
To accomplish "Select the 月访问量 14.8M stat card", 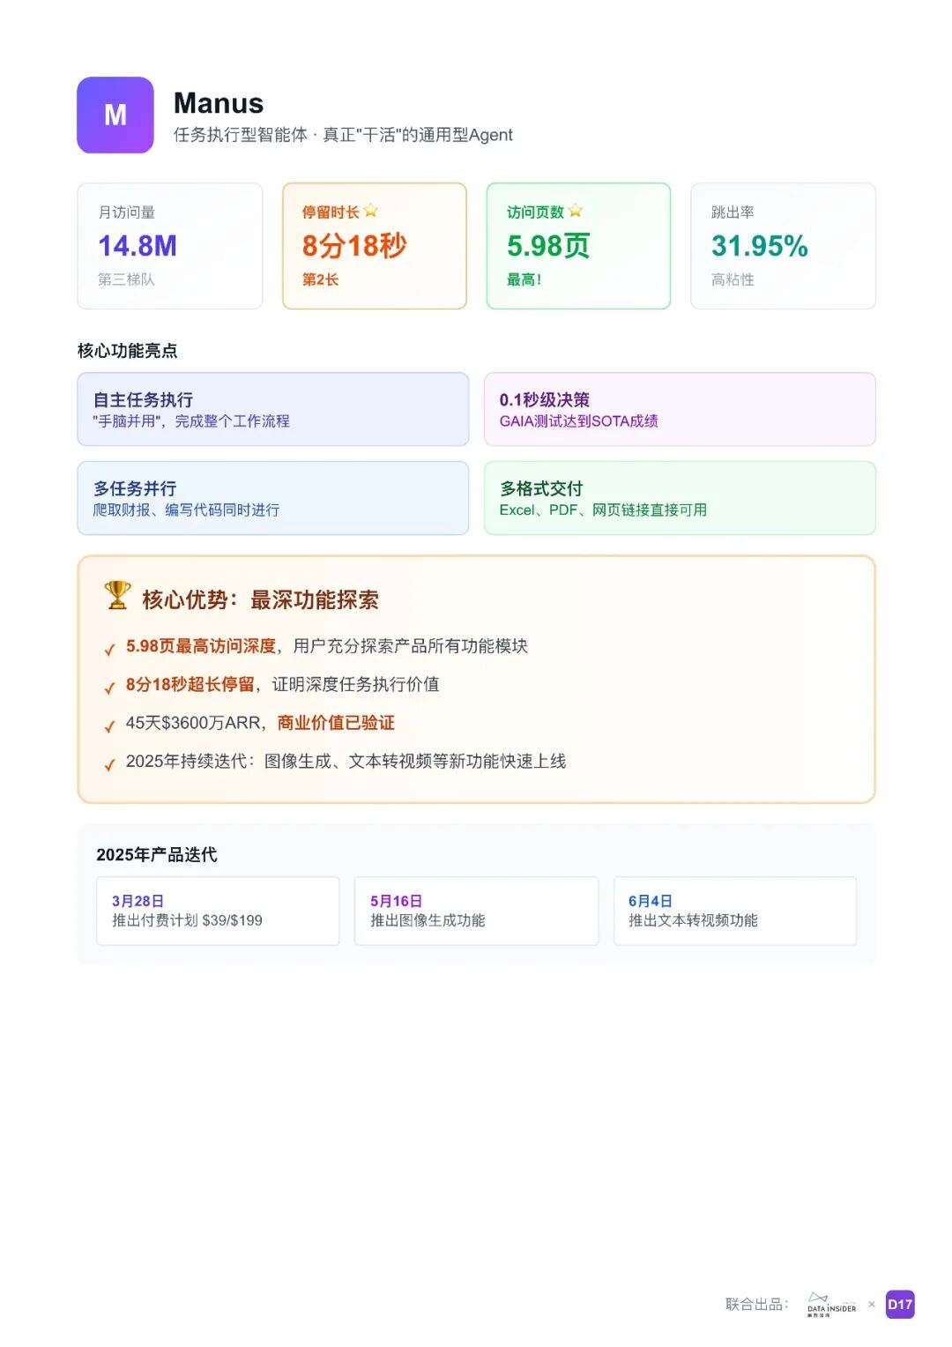I will pyautogui.click(x=170, y=246).
